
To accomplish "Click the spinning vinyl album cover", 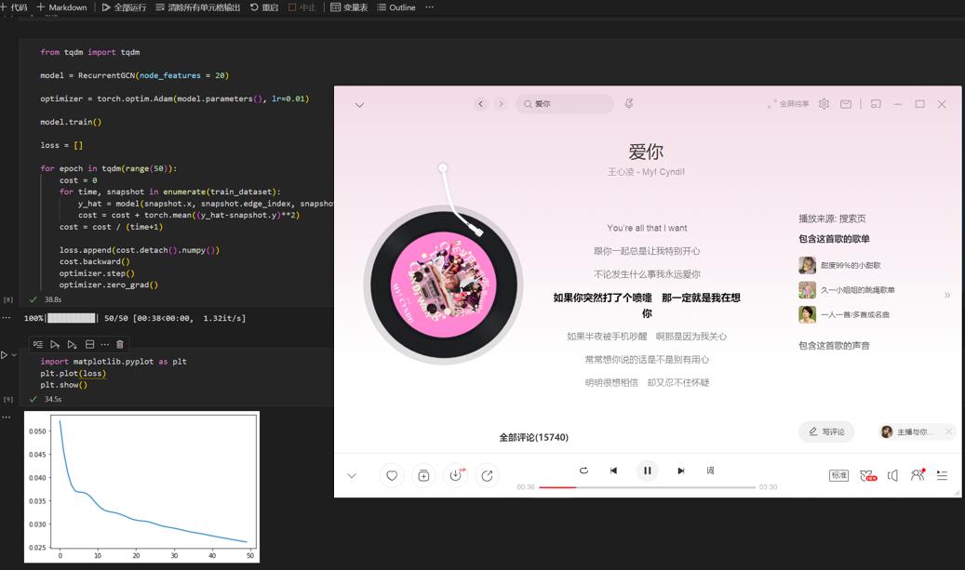I will tap(443, 285).
